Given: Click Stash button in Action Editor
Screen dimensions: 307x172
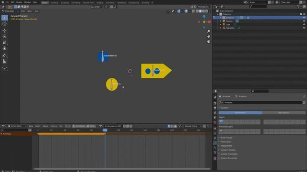Looking at the screenshot, I should (91, 126).
